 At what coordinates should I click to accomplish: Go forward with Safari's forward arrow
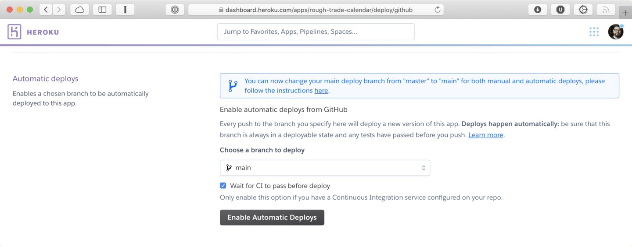[59, 10]
